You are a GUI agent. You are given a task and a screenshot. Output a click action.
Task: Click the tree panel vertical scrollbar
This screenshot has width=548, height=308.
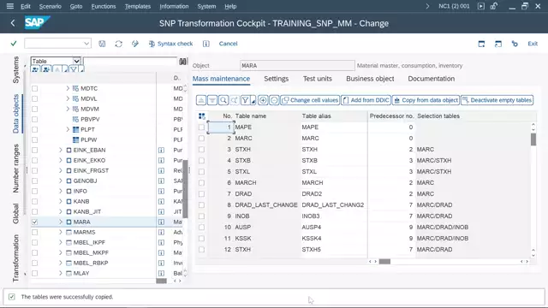tap(185, 188)
